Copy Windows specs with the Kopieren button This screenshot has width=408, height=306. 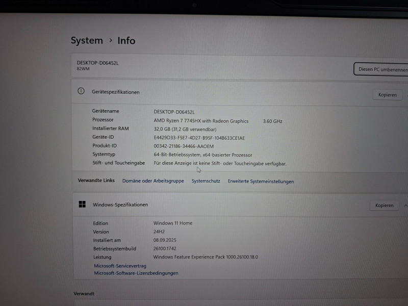pyautogui.click(x=384, y=206)
